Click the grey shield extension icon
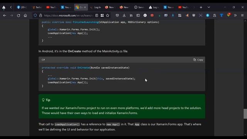This screenshot has width=247, height=139. [x=194, y=15]
